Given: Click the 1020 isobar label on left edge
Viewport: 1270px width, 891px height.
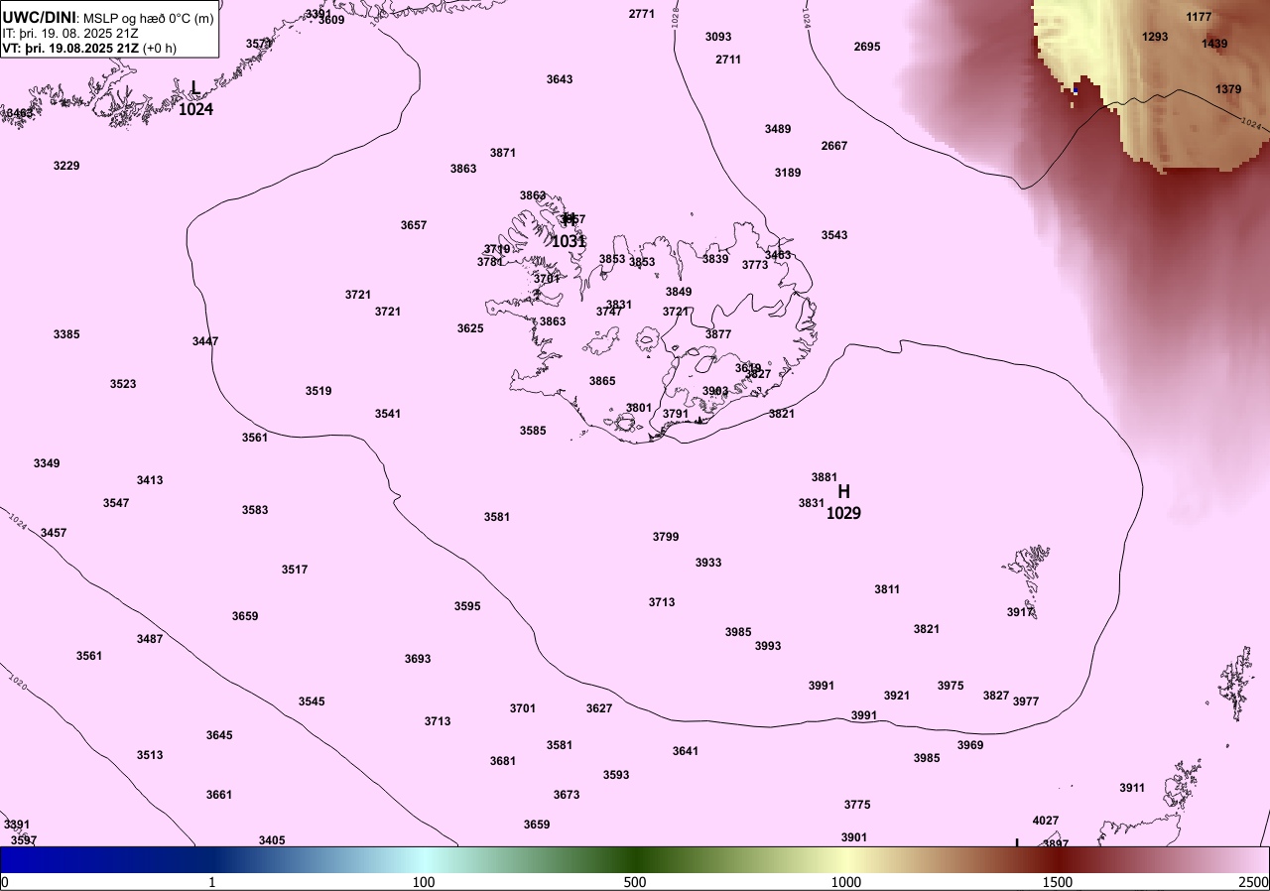Looking at the screenshot, I should point(17,683).
